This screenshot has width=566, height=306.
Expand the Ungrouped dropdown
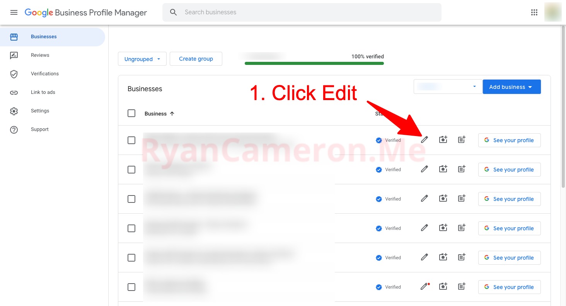tap(142, 59)
